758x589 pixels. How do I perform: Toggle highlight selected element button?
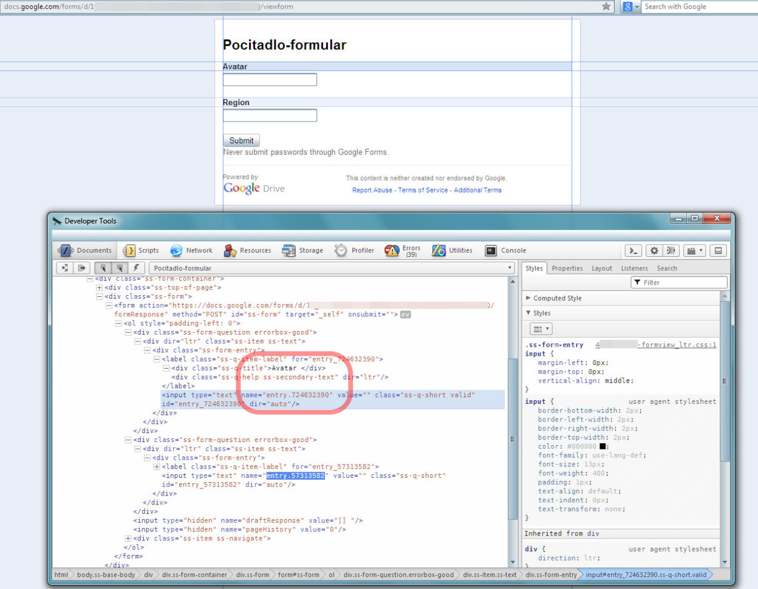tap(120, 268)
